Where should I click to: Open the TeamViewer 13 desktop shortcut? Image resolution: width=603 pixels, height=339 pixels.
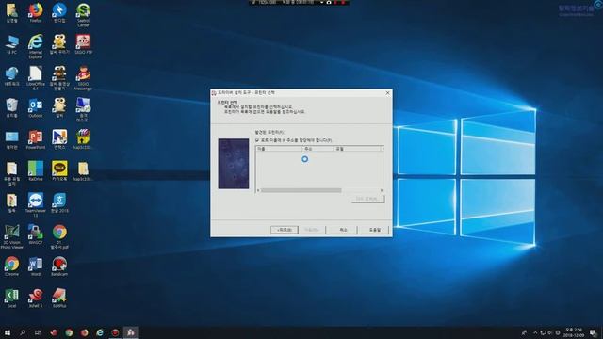tap(36, 205)
